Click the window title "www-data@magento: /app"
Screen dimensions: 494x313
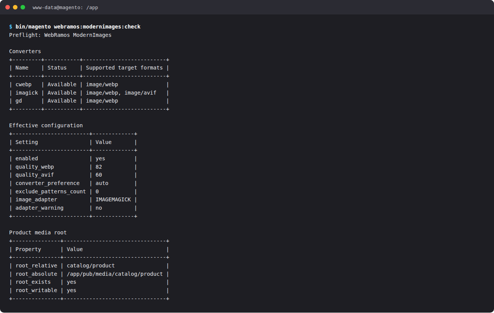(65, 7)
